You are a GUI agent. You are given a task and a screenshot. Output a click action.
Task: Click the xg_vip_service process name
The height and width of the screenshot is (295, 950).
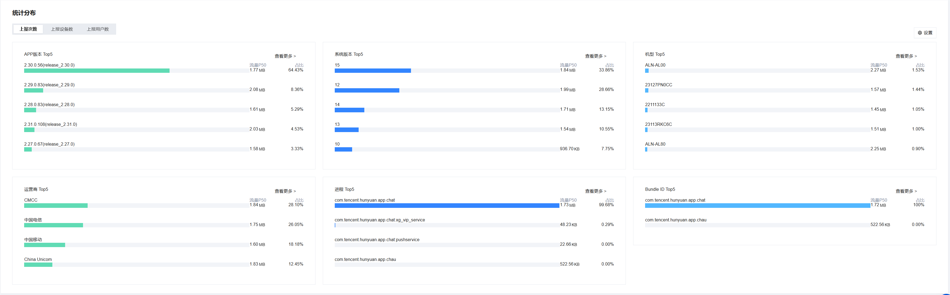click(380, 220)
